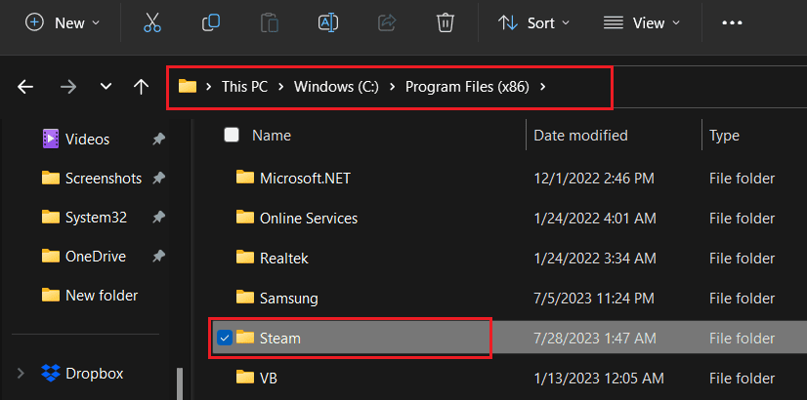Click the Realtek folder icon
The height and width of the screenshot is (400, 807).
245,257
